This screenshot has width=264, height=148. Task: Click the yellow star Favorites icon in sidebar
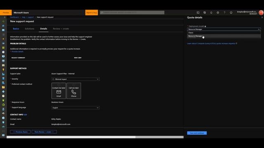[x=3, y=39]
